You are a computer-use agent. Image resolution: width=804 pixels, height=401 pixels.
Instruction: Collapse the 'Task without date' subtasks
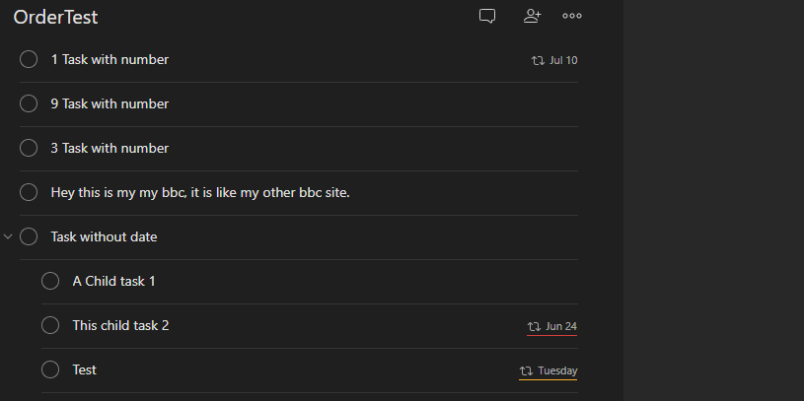[x=8, y=237]
